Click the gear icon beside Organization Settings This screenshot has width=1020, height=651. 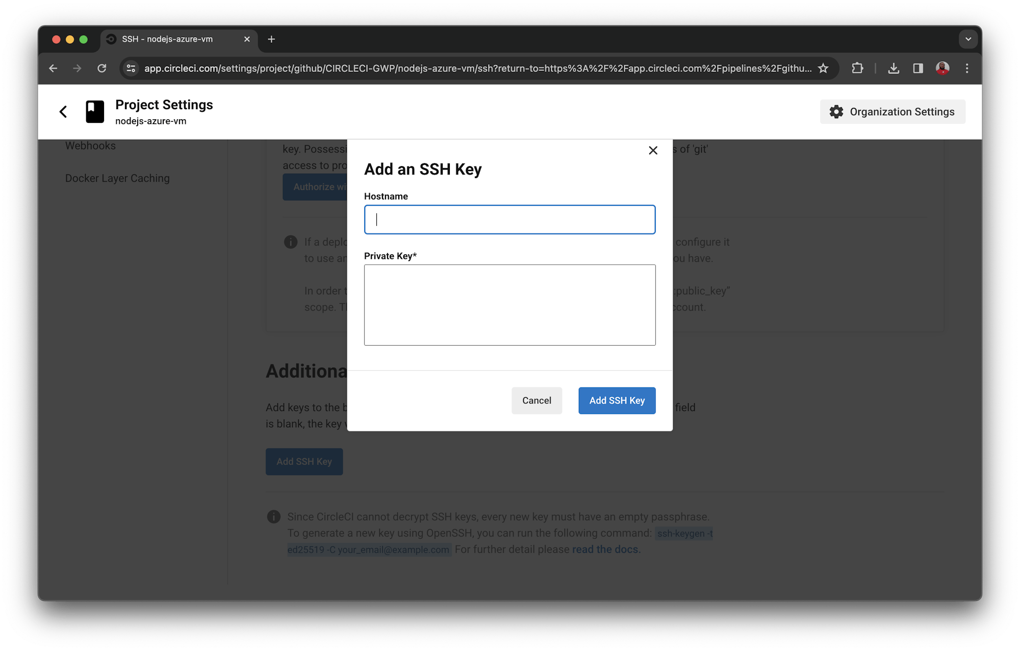click(836, 112)
